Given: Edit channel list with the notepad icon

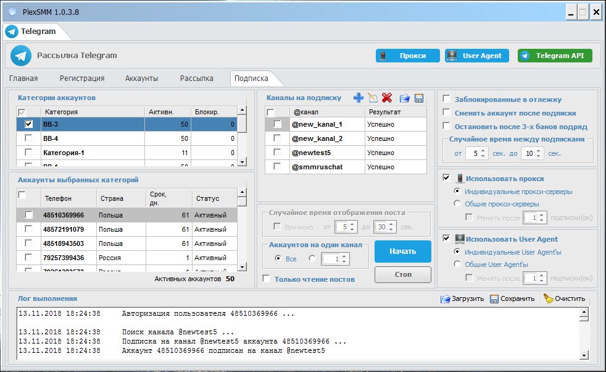Looking at the screenshot, I should tap(373, 98).
